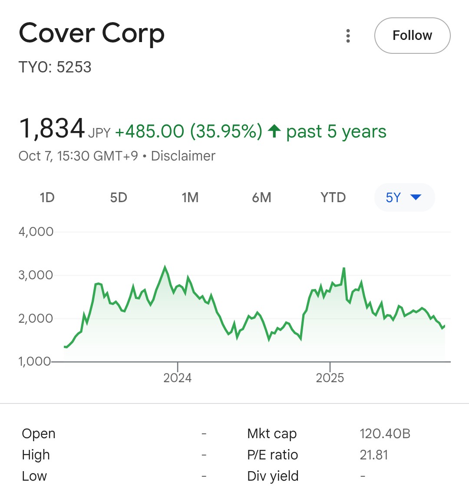
Task: Switch chart to 6M range
Action: click(261, 198)
